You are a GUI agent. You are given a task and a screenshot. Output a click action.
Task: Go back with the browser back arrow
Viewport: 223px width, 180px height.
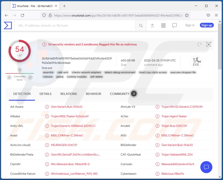6,15
